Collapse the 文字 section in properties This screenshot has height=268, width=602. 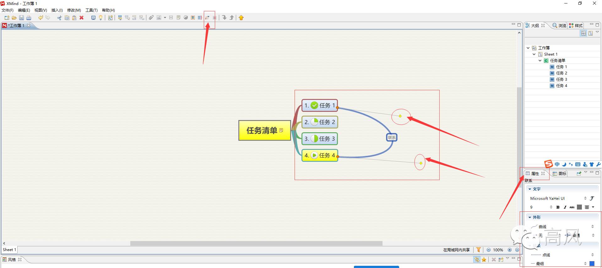(530, 189)
